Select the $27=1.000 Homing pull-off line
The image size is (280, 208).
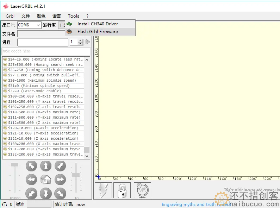tap(43, 75)
